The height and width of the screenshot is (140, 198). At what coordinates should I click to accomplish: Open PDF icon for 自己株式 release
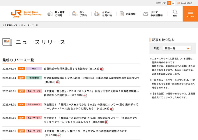[102, 69]
